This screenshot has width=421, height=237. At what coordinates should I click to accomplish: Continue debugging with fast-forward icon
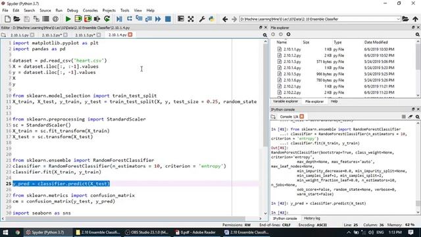(x=158, y=19)
